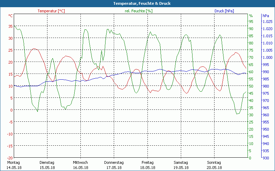
Task: Click the red '20' temperature axis value
Action: click(x=11, y=62)
